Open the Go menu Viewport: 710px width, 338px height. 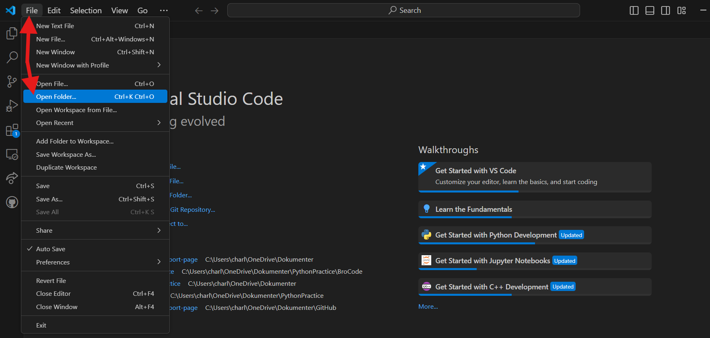click(142, 10)
